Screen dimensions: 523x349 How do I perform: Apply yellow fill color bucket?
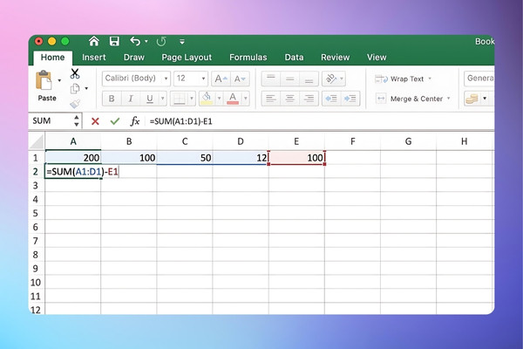(207, 99)
